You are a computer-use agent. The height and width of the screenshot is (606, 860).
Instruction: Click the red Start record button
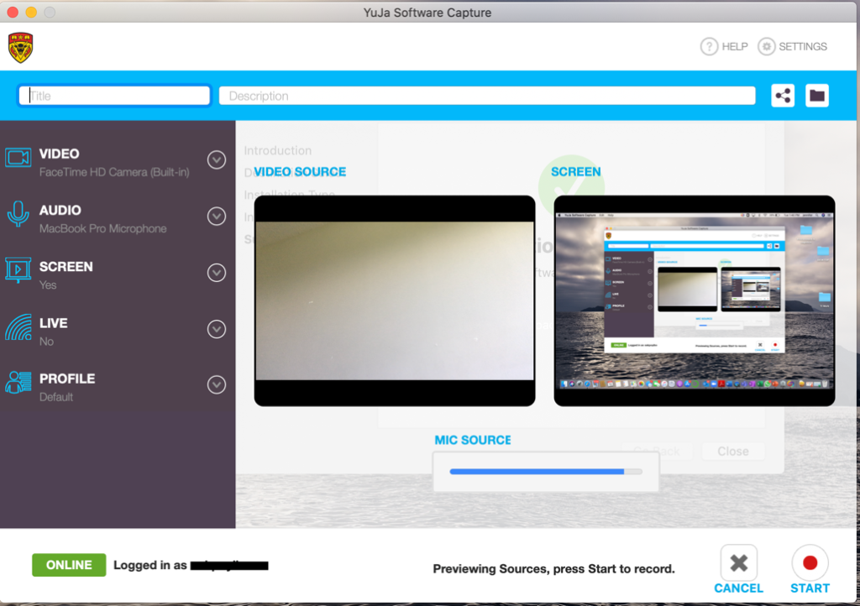click(x=810, y=562)
